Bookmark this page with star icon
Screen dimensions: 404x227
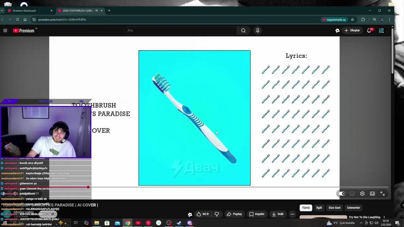(x=353, y=20)
